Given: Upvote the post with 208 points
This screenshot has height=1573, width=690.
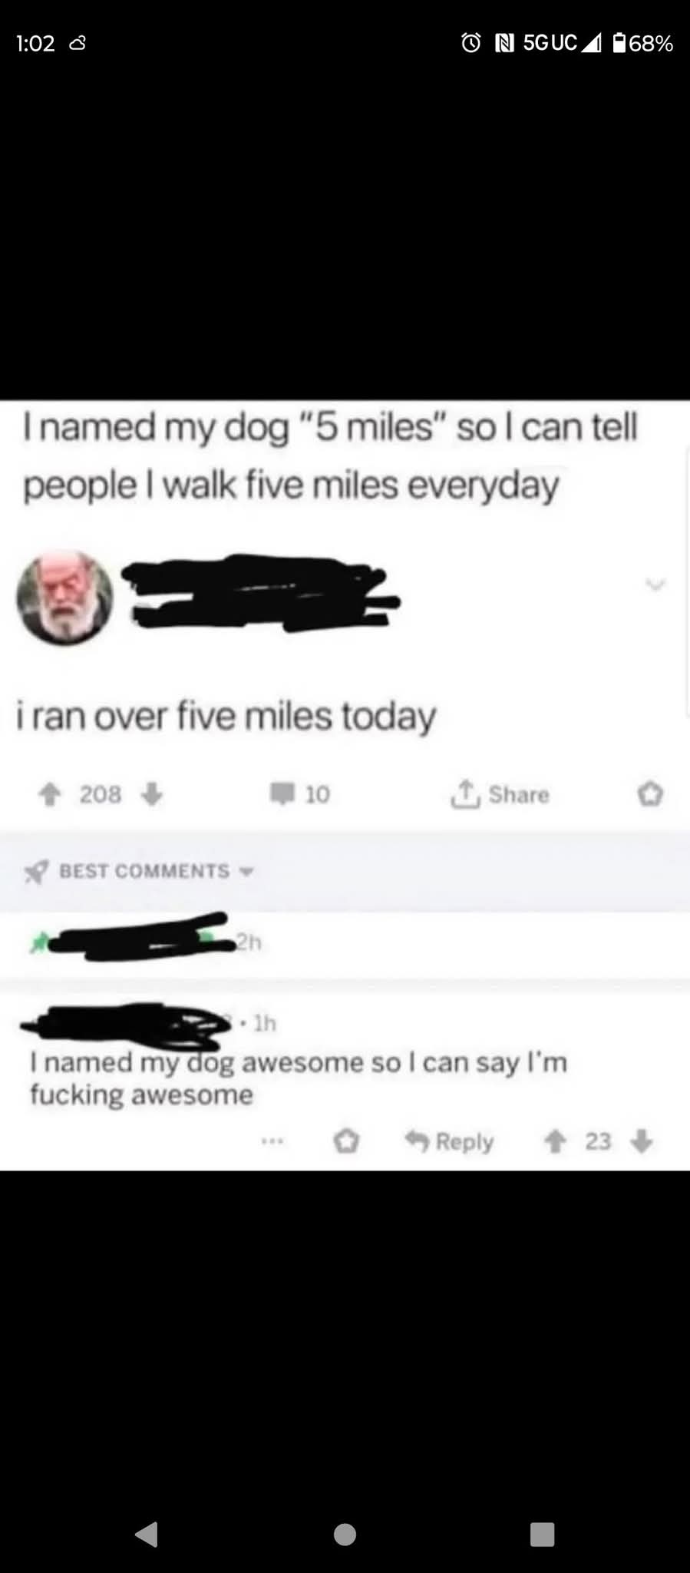Looking at the screenshot, I should pos(50,793).
